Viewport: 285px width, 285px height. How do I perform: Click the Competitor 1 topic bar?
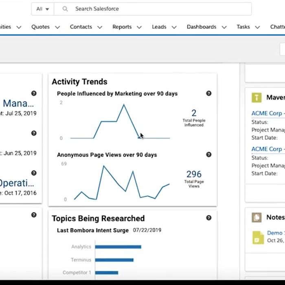point(107,273)
